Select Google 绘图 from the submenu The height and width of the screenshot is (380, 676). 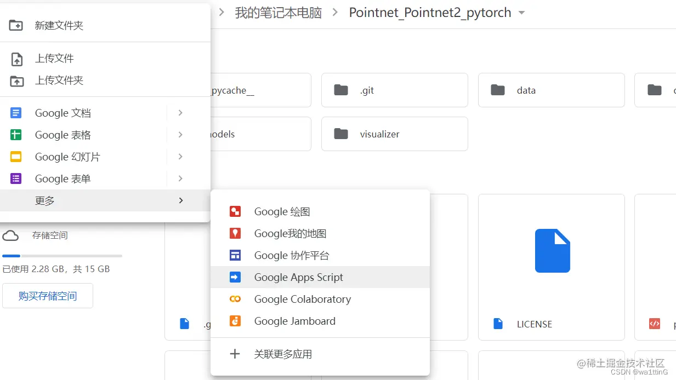pos(320,212)
